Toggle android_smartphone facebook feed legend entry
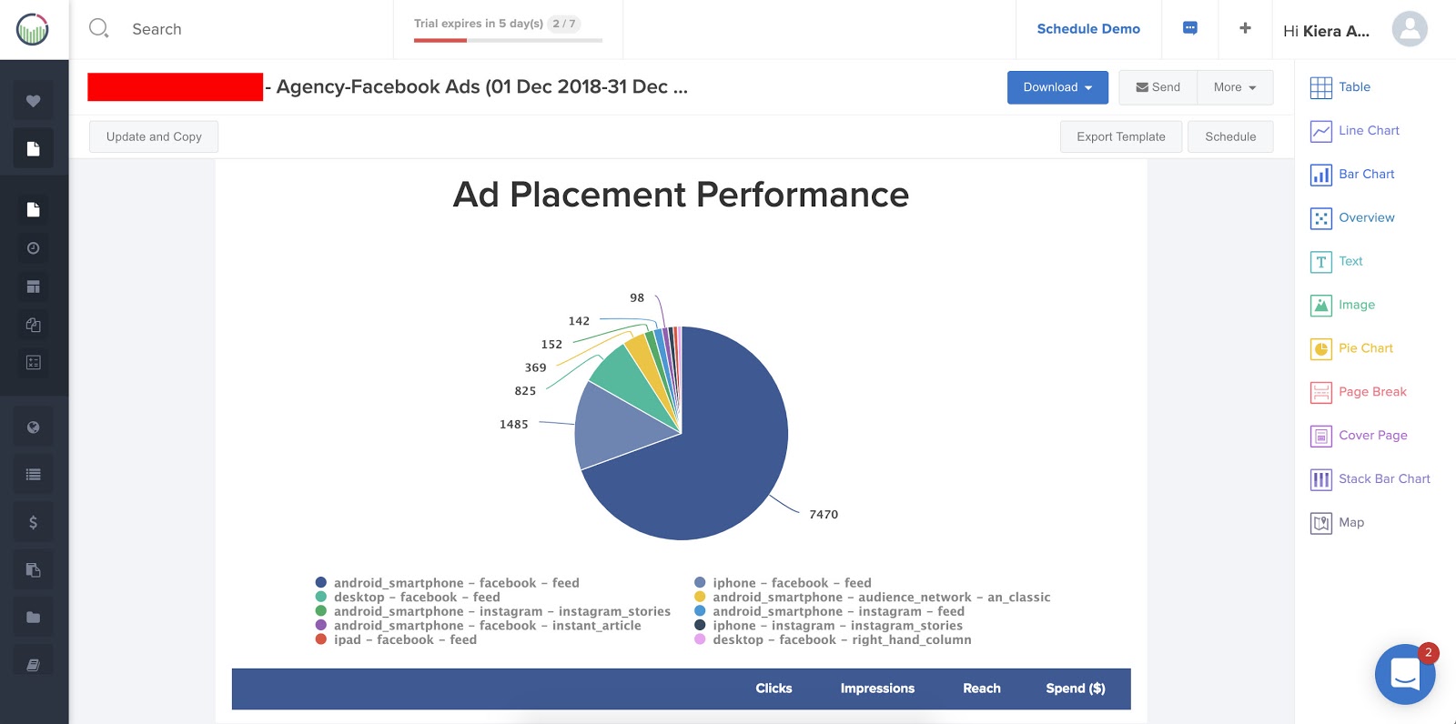This screenshot has height=724, width=1456. click(448, 583)
